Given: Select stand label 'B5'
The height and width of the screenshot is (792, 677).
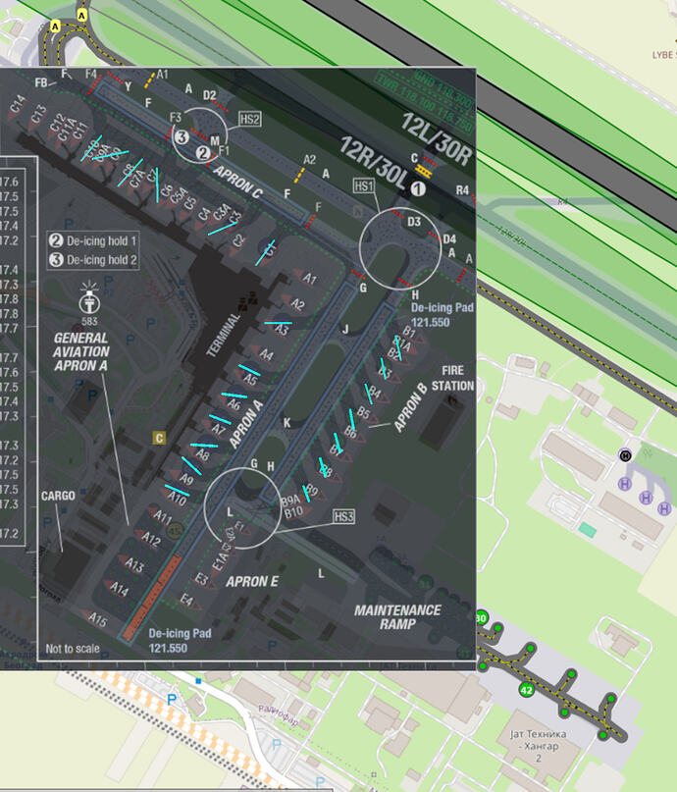Looking at the screenshot, I should (x=363, y=412).
